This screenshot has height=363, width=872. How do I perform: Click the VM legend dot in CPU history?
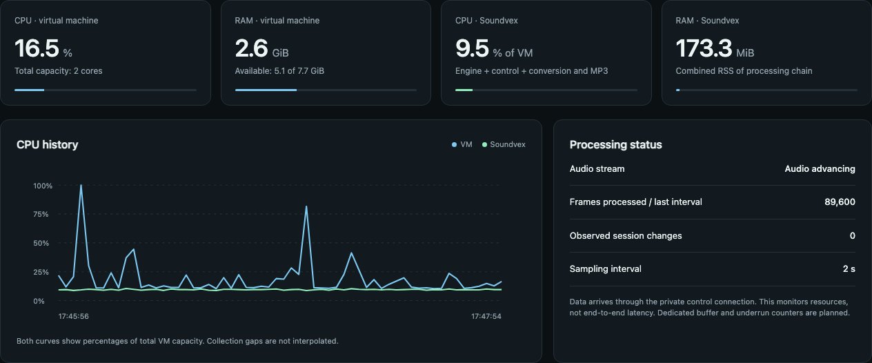click(454, 145)
